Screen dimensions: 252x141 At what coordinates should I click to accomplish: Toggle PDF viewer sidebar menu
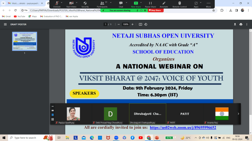pyautogui.click(x=5, y=25)
